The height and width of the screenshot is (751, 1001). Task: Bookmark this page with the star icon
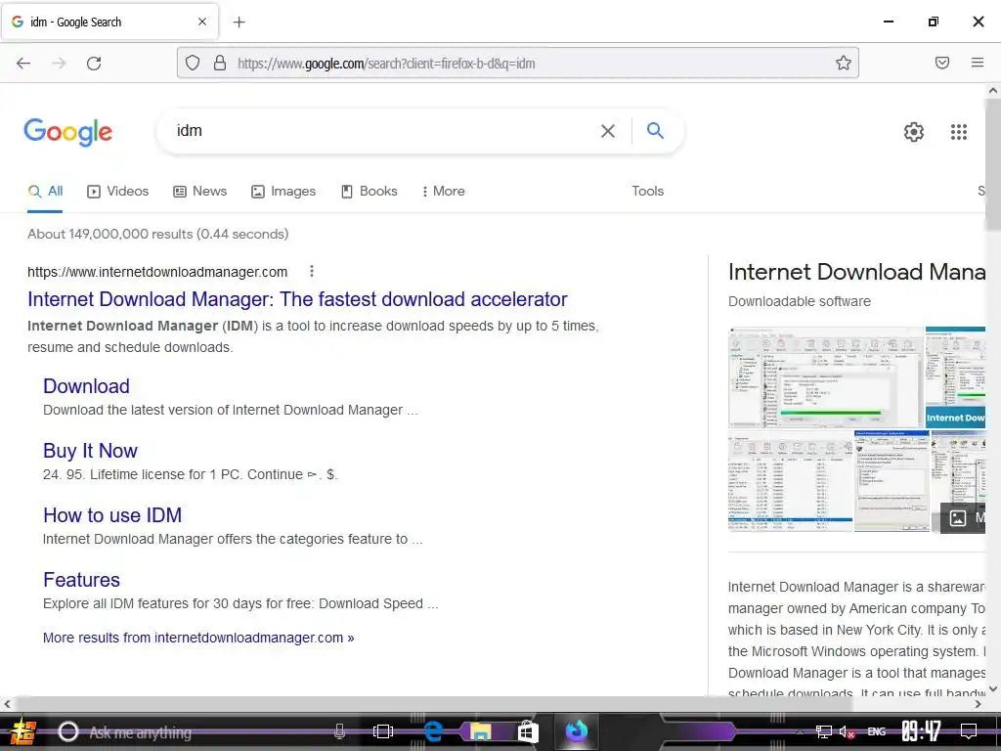pos(844,63)
